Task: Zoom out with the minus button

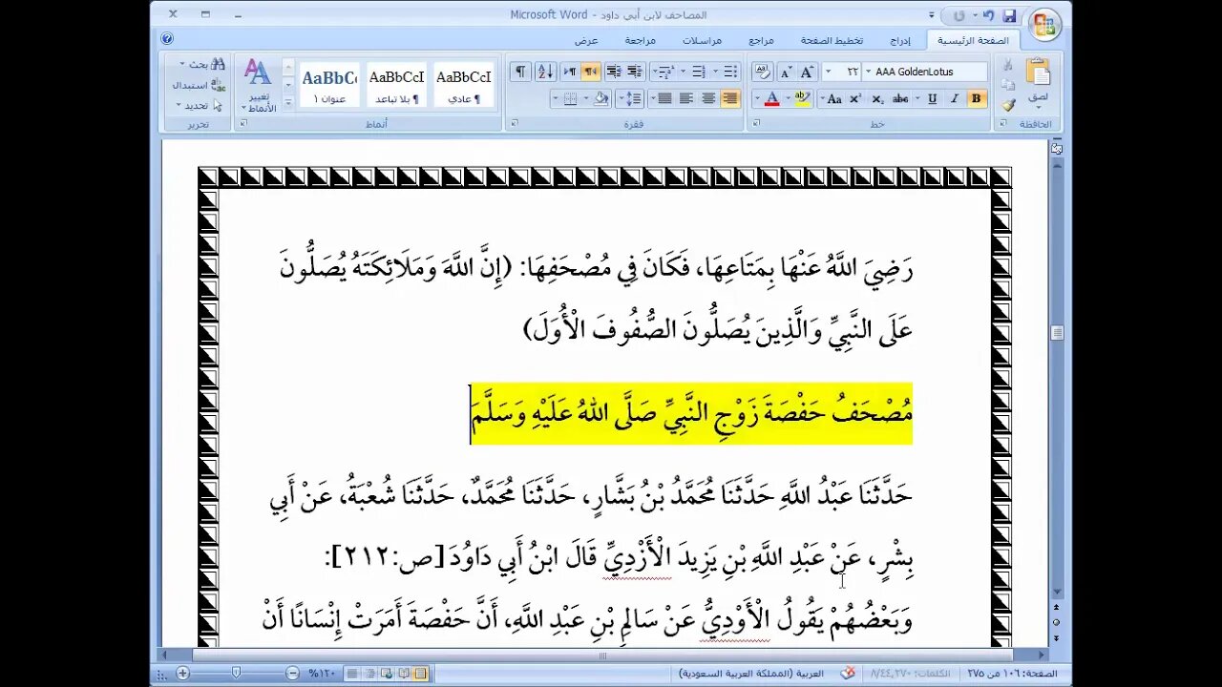Action: 292,673
